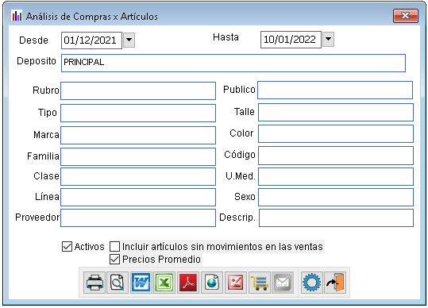Focus the Tipo input field

point(138,113)
